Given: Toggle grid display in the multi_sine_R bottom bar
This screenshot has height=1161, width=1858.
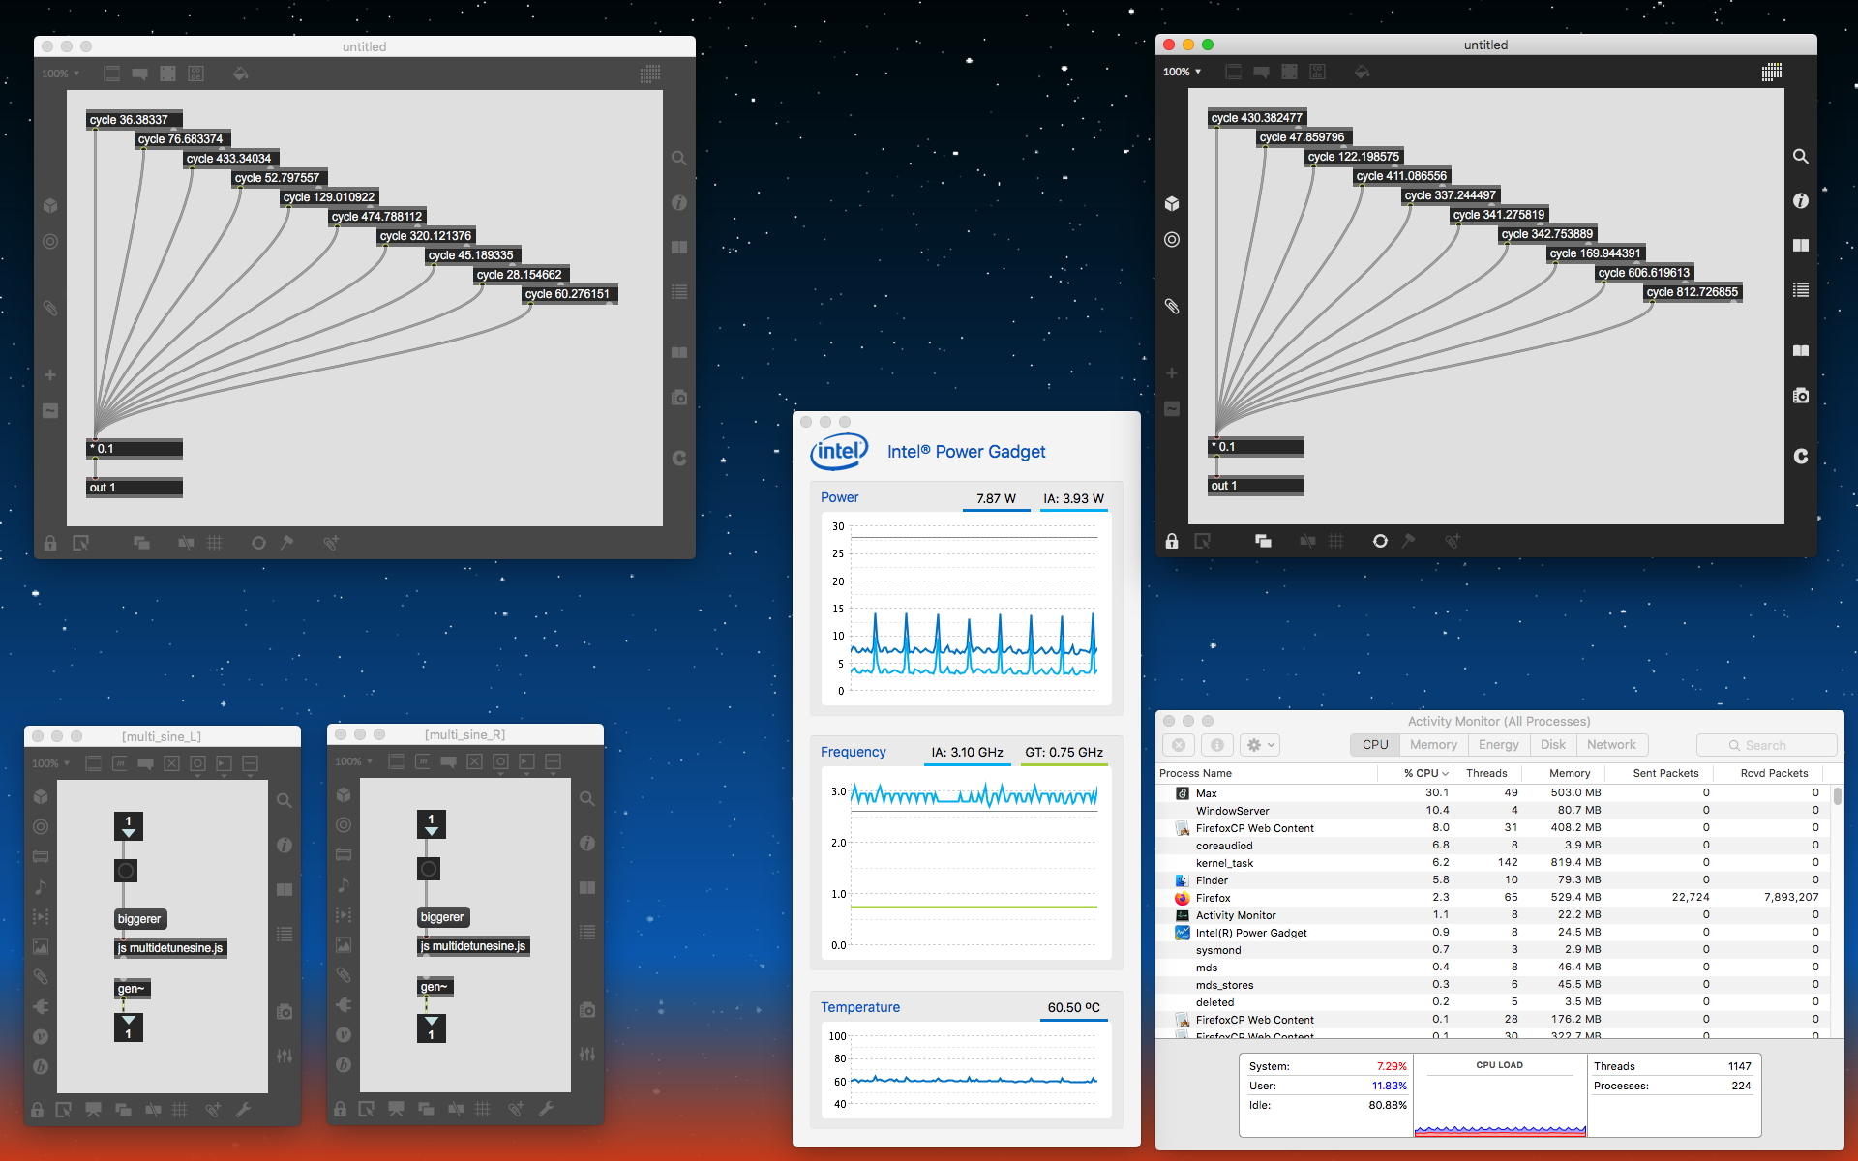Looking at the screenshot, I should coord(483,1109).
